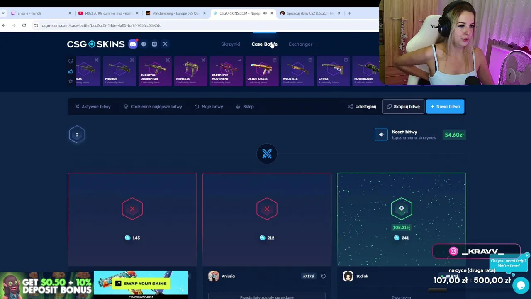
Task: Open the Sklep section
Action: [x=245, y=107]
